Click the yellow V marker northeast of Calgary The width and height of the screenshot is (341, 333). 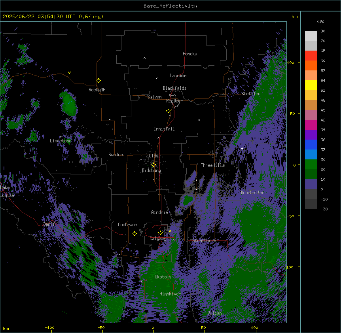click(x=170, y=231)
